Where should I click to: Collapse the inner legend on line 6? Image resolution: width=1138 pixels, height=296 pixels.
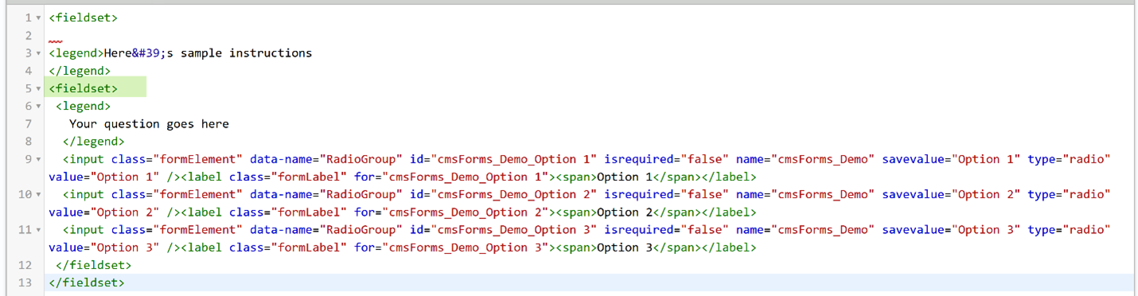[39, 106]
